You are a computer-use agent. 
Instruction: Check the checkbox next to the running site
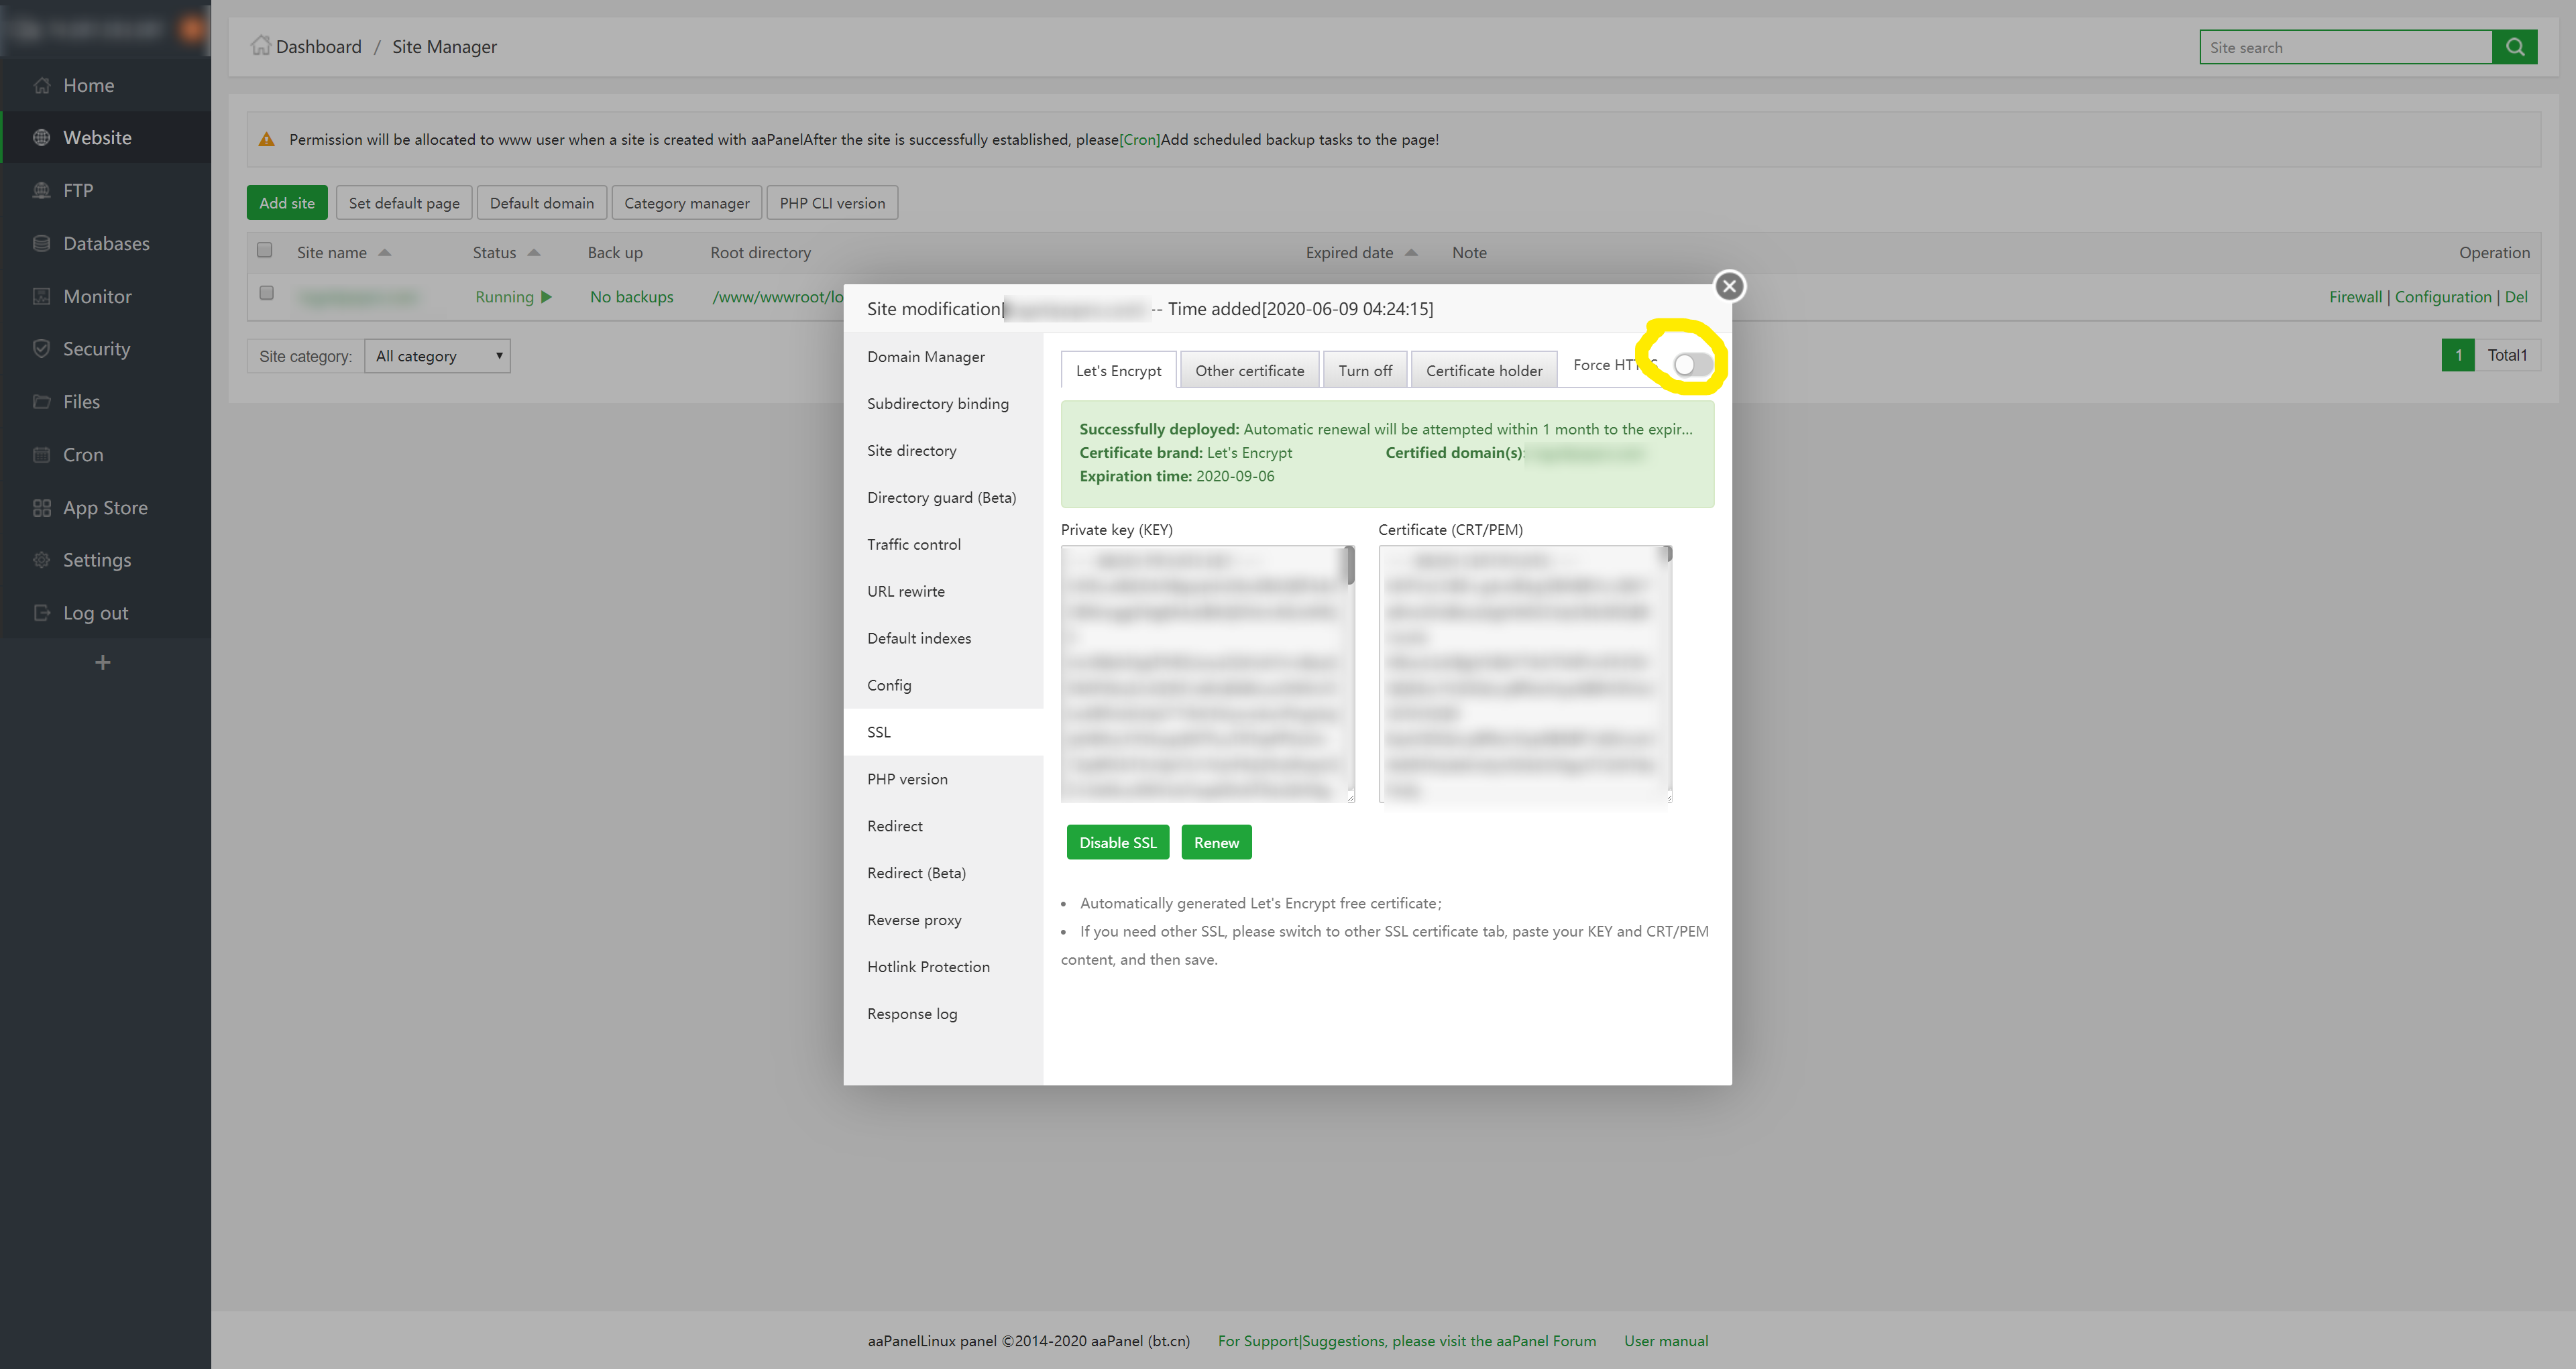pos(266,293)
